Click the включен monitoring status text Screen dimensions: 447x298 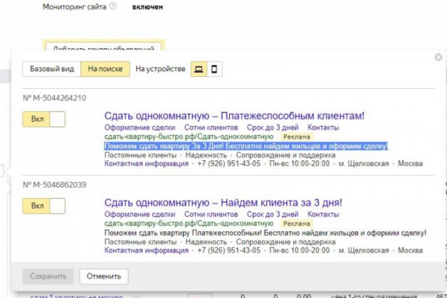coord(147,7)
